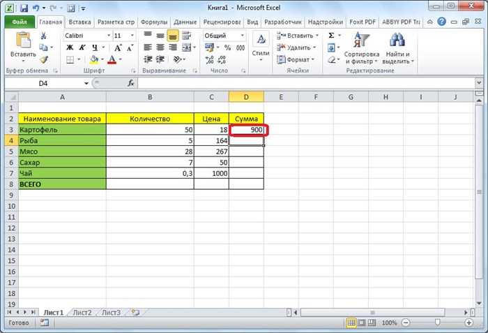Toggle Wrap Text icon
Image resolution: width=488 pixels, height=333 pixels.
[186, 36]
